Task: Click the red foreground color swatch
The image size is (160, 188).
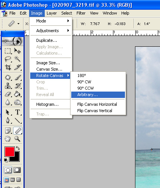Action: pyautogui.click(x=9, y=151)
